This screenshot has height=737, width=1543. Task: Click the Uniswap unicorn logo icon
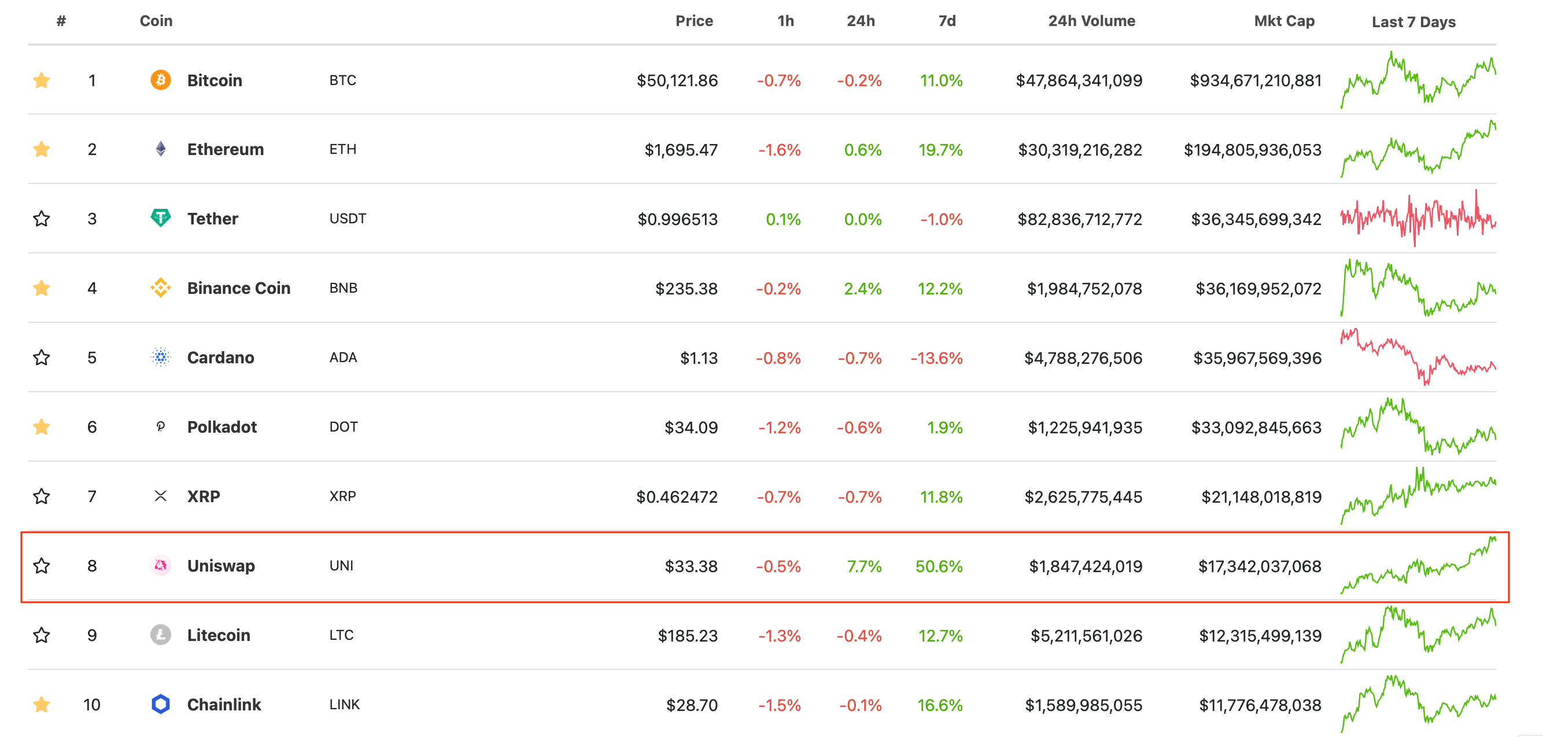161,566
